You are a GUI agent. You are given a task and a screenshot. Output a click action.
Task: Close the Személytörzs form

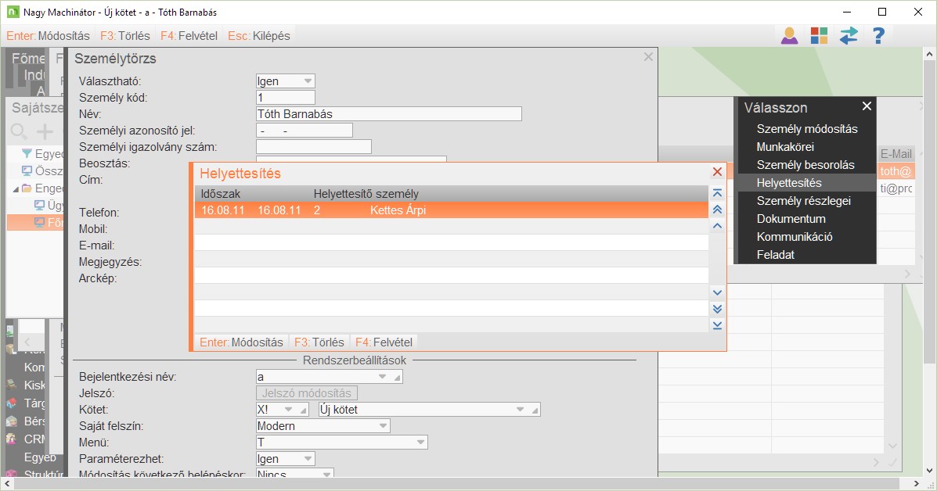648,56
